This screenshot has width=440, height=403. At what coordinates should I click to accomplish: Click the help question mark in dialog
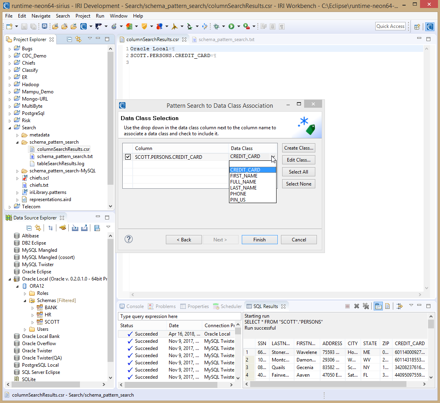pyautogui.click(x=129, y=239)
